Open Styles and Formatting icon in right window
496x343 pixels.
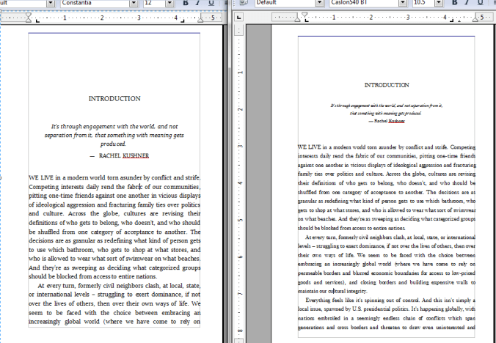[x=244, y=3]
